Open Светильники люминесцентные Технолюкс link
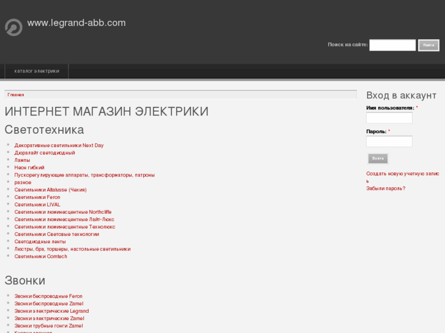The width and height of the screenshot is (445, 333). [65, 227]
